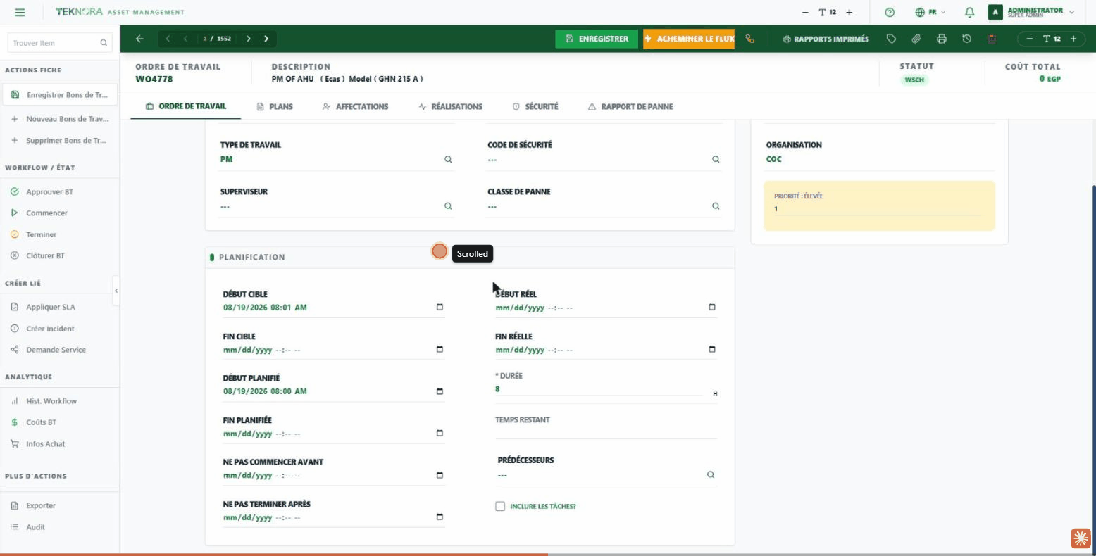Open Hist. Workflow analytics

(x=60, y=401)
